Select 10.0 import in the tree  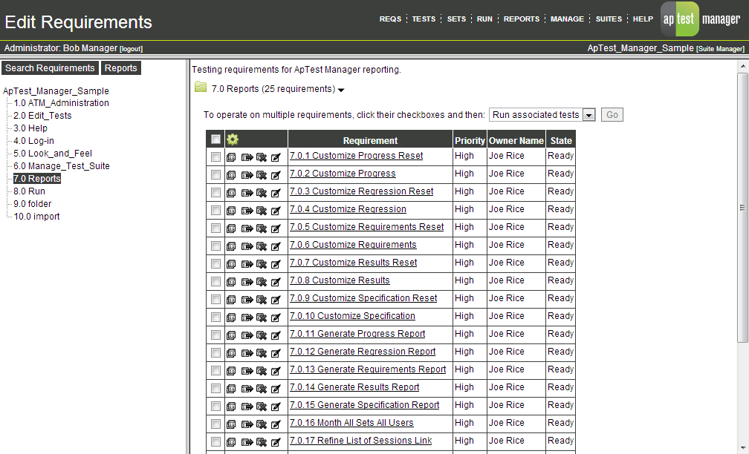(x=37, y=217)
